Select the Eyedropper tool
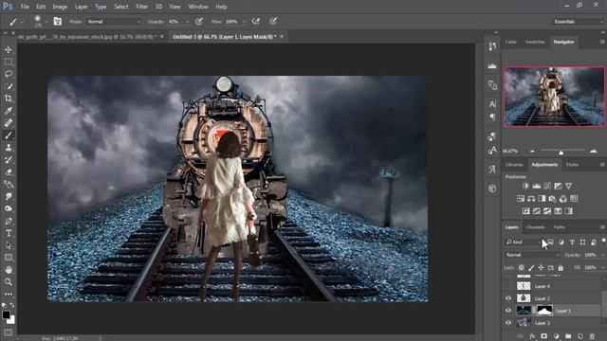607x341 pixels. click(9, 111)
